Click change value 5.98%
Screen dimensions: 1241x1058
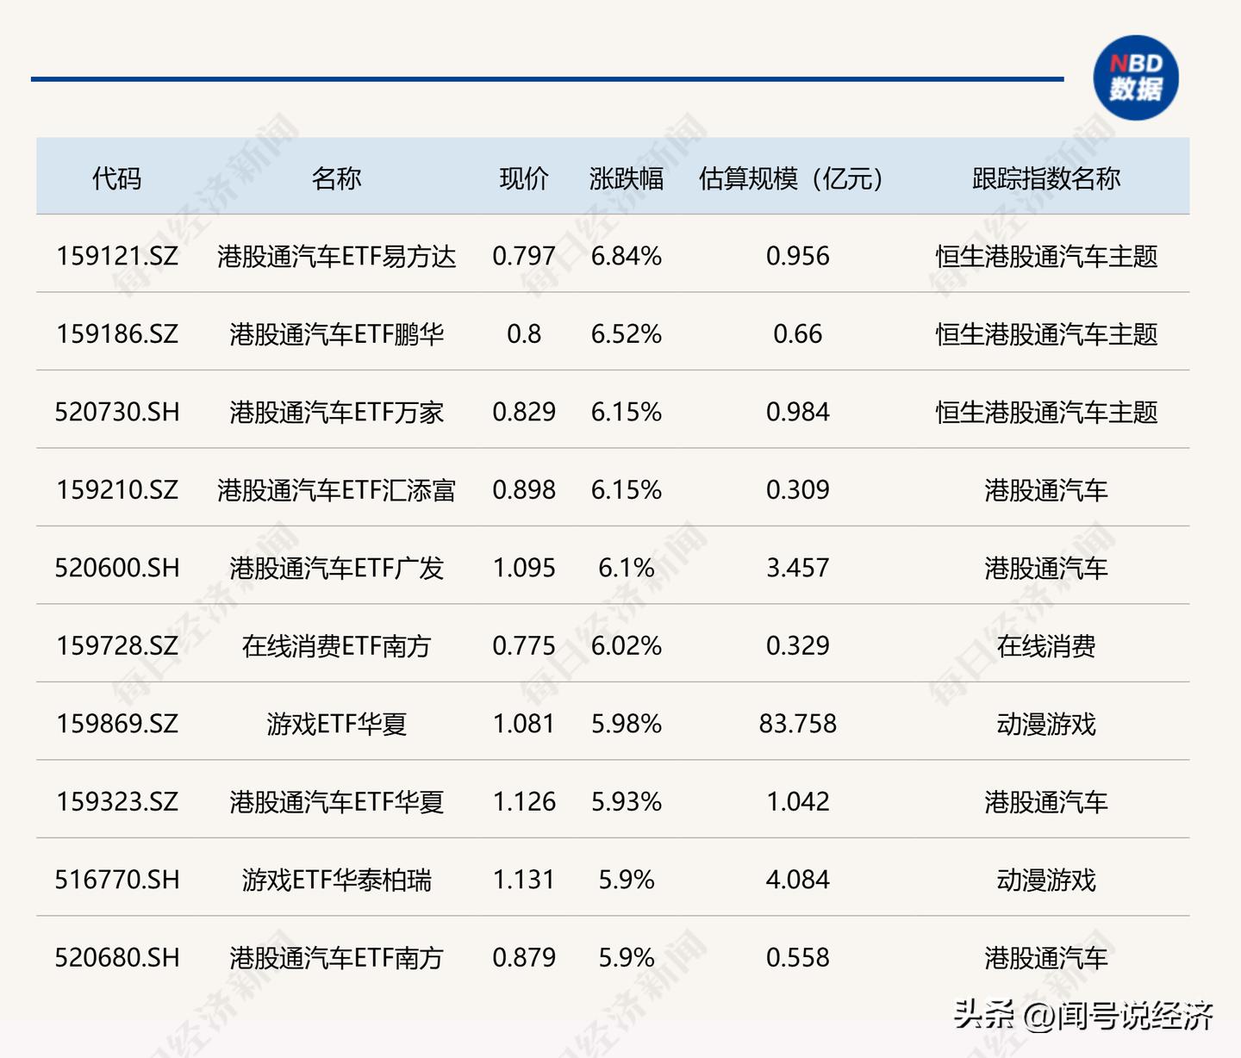point(627,724)
